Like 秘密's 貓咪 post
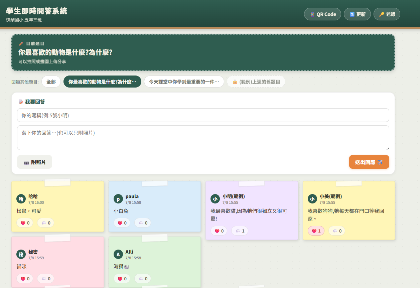The image size is (420, 288). (x=25, y=278)
